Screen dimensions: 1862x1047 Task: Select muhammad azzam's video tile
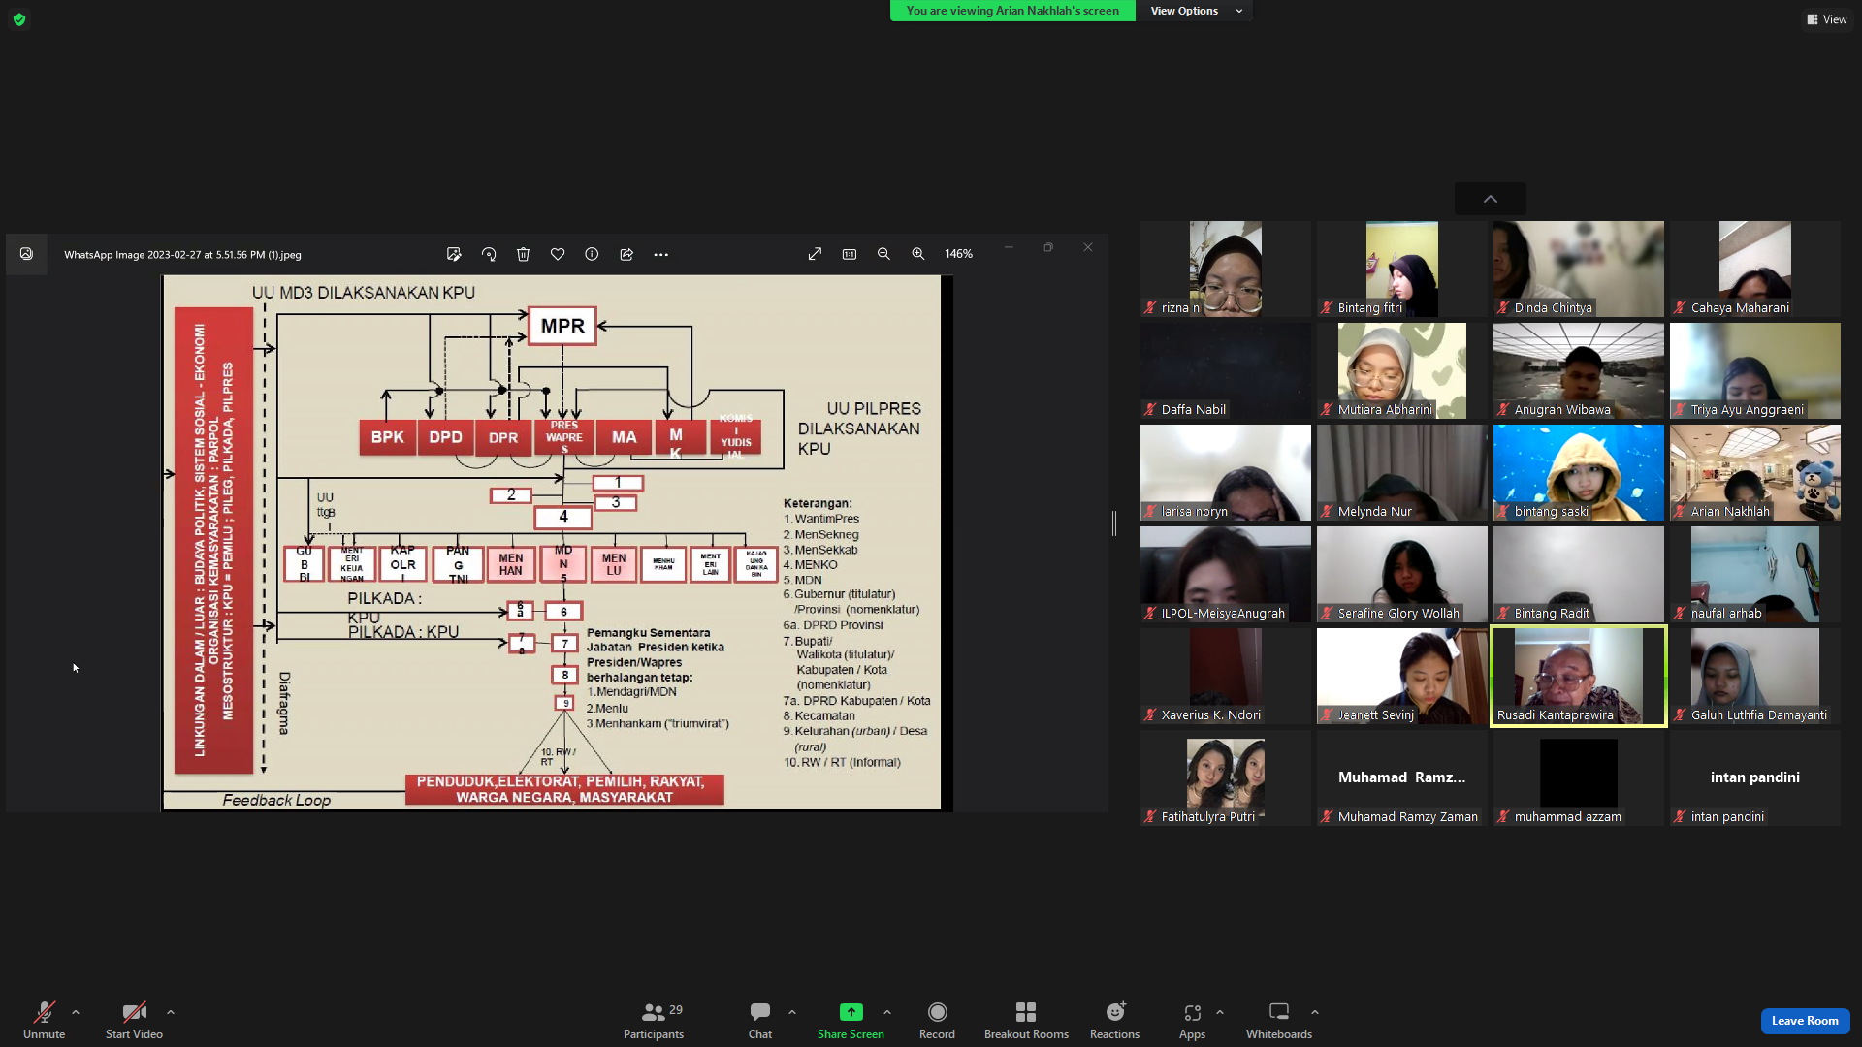1579,777
